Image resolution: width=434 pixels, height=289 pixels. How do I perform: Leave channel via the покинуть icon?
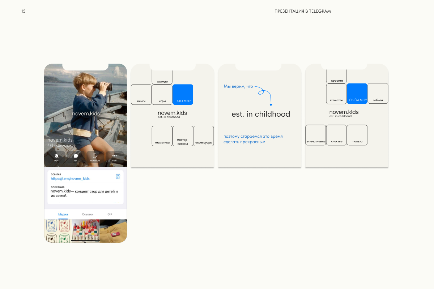click(x=95, y=157)
